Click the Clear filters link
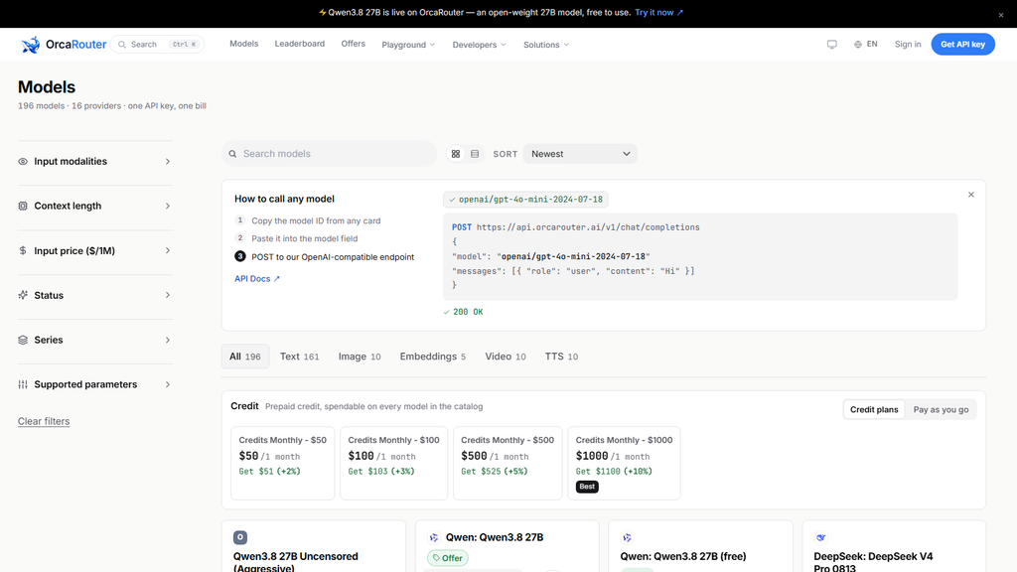Viewport: 1017px width, 572px height. pyautogui.click(x=44, y=421)
